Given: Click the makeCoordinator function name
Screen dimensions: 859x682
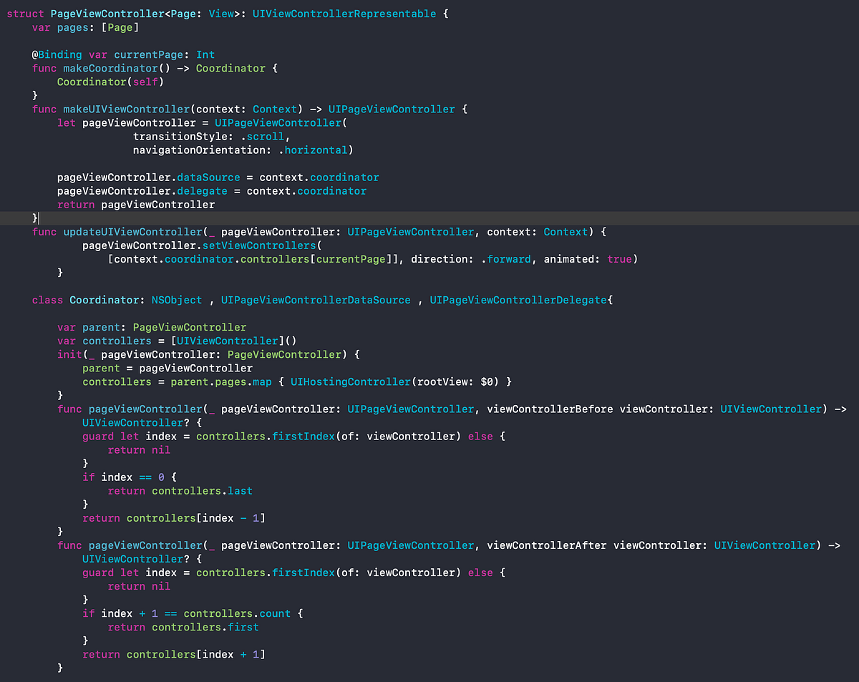Looking at the screenshot, I should click(111, 68).
